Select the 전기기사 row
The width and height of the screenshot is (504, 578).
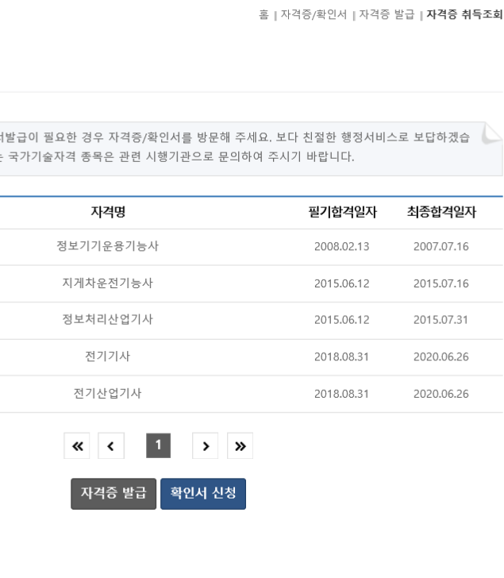coord(252,357)
